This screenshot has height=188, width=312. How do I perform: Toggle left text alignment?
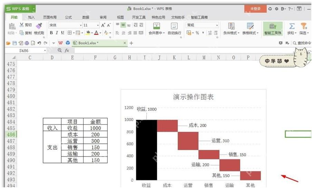[117, 33]
